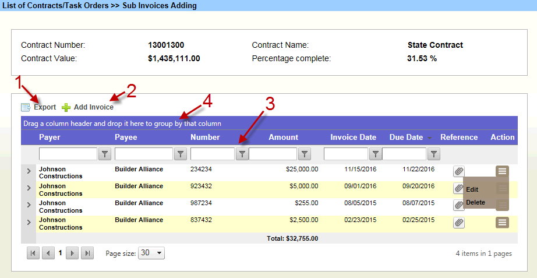This screenshot has width=537, height=278.
Task: Click the green plus Add Invoice icon
Action: pos(66,107)
